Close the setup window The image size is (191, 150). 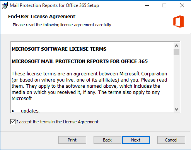[x=182, y=5]
